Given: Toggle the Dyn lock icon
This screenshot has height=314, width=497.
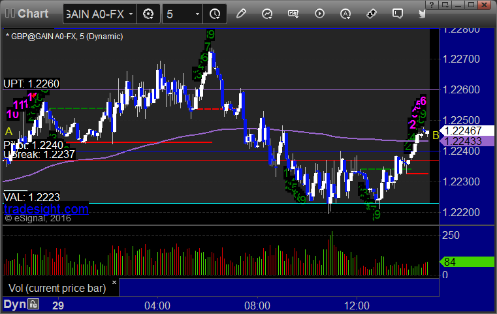Looking at the screenshot, I should point(33,304).
